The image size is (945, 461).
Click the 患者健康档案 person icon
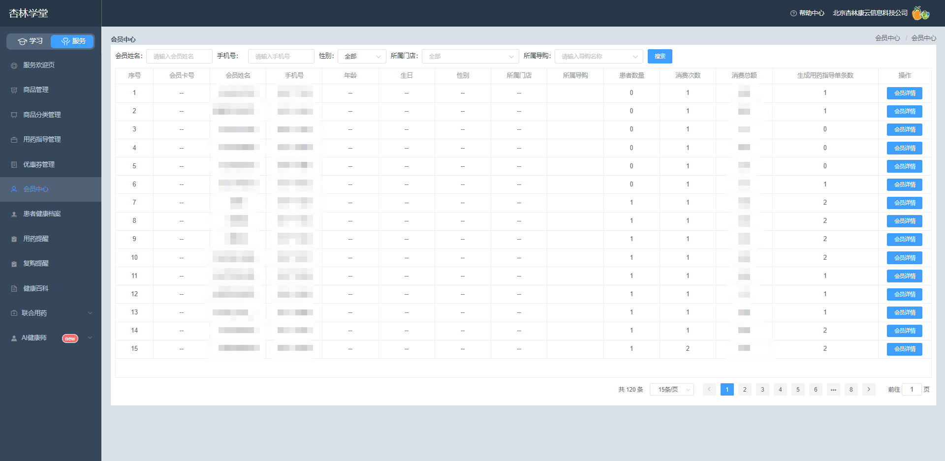(x=14, y=214)
